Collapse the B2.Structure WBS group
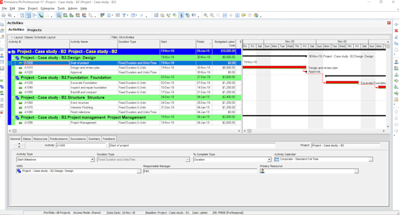 pyautogui.click(x=14, y=97)
